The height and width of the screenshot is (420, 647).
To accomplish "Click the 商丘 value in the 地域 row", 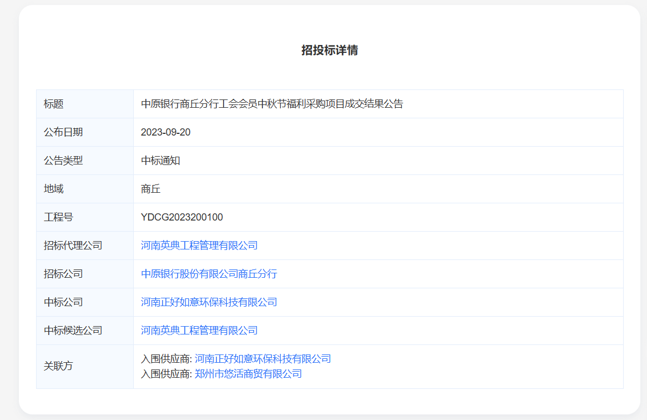I will pyautogui.click(x=151, y=189).
